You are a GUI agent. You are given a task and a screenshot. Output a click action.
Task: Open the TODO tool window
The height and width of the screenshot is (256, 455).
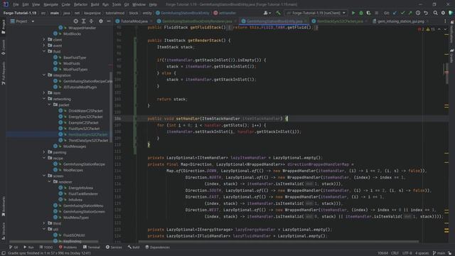[x=46, y=247]
